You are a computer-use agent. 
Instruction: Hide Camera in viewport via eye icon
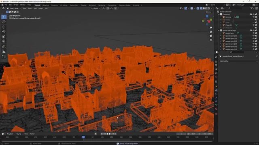pos(254,17)
